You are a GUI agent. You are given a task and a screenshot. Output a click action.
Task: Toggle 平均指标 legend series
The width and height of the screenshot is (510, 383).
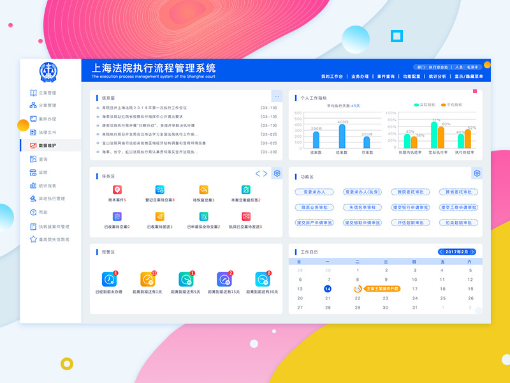[451, 105]
